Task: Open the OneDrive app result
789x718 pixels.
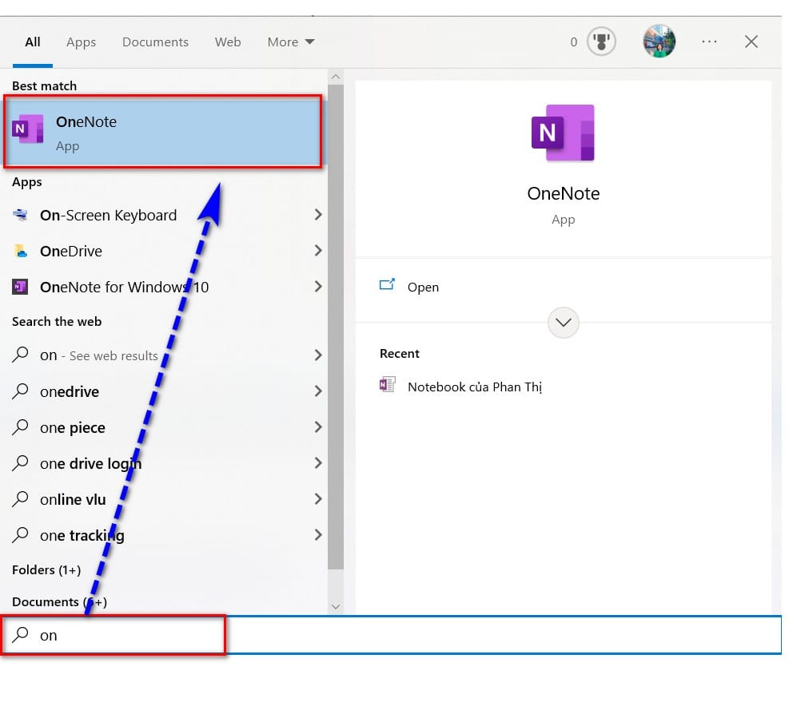Action: (x=70, y=251)
